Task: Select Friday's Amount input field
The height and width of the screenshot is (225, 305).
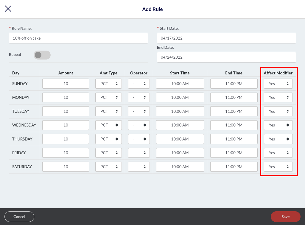Action: point(66,153)
